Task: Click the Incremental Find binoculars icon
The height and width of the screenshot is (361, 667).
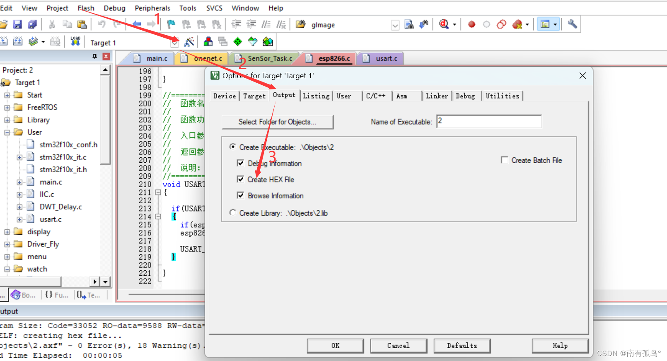Action: coord(423,24)
